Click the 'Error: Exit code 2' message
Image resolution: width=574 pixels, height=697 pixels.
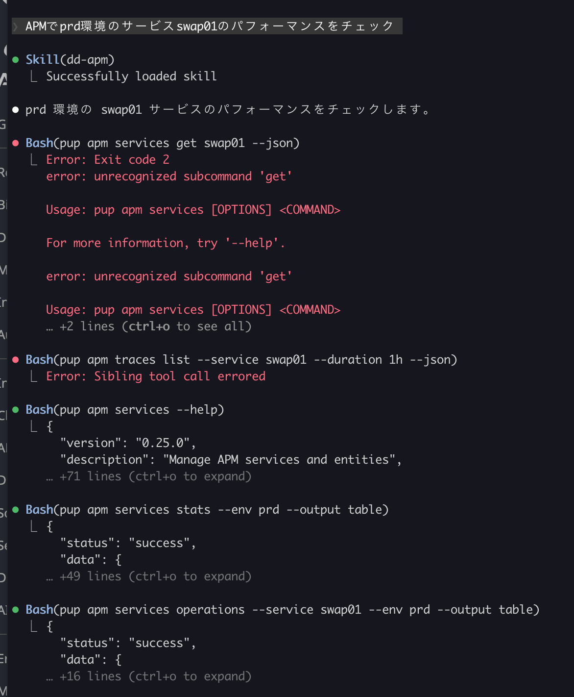108,160
